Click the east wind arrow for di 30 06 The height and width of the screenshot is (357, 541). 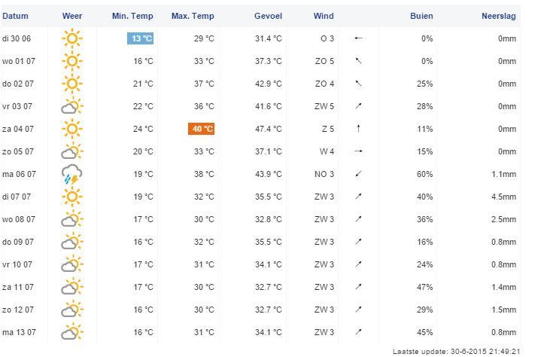358,38
